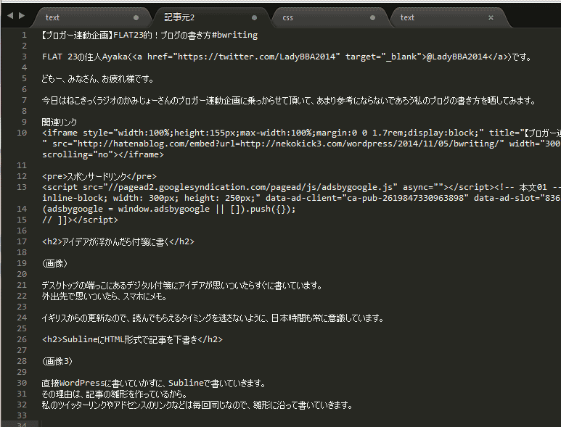The height and width of the screenshot is (427, 561).
Task: Close the last 'text' tab via X
Action: pos(491,17)
